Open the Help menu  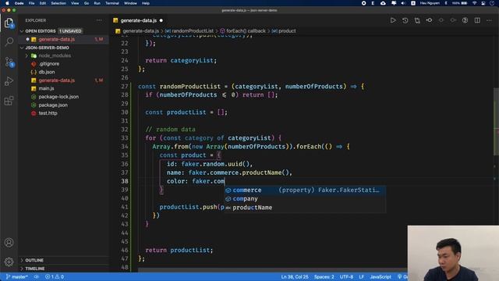tap(146, 3)
